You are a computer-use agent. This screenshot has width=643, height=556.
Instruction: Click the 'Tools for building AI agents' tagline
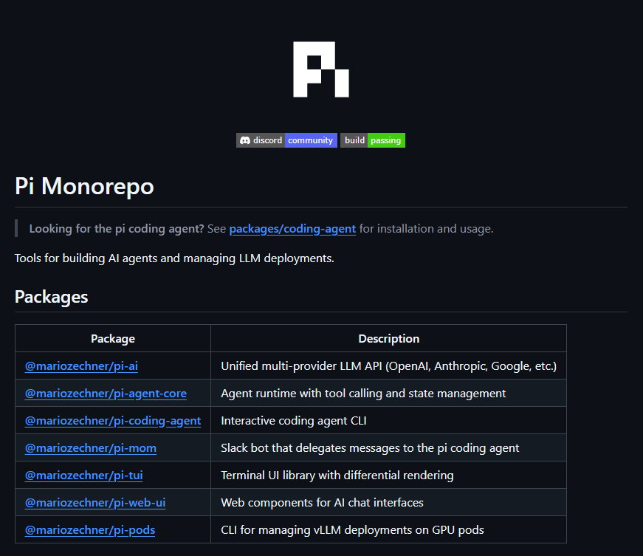pyautogui.click(x=174, y=258)
